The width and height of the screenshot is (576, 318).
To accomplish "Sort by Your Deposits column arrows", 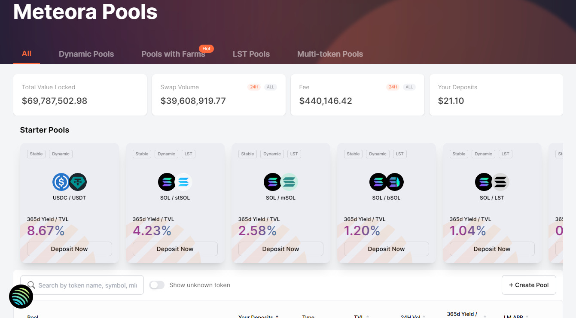I will 277,317.
